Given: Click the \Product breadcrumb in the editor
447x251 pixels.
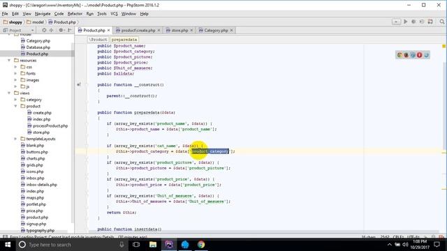Looking at the screenshot, I should (x=98, y=40).
